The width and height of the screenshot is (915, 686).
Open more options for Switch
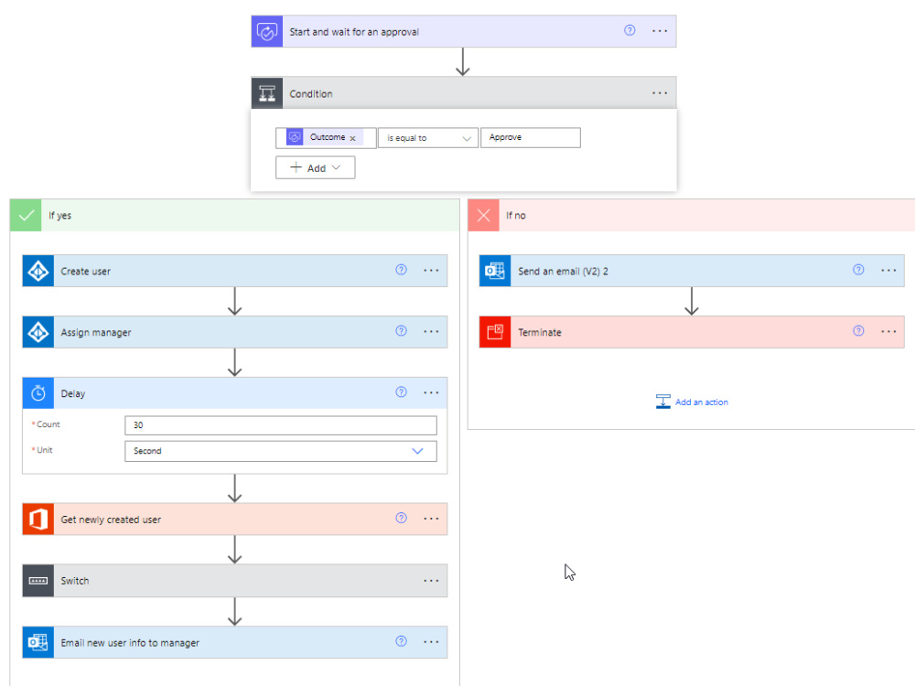[x=431, y=581]
